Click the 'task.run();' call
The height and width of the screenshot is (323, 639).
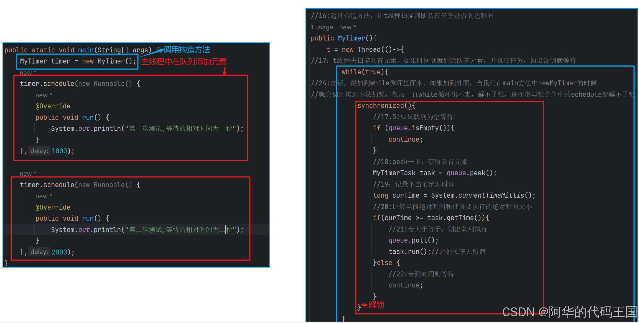tap(409, 252)
